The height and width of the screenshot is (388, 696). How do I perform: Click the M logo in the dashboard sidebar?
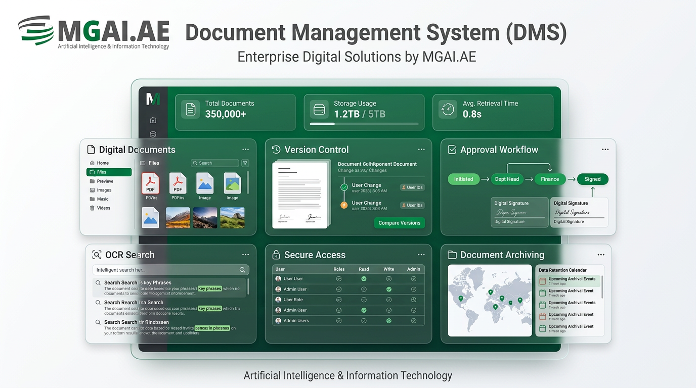pyautogui.click(x=153, y=99)
